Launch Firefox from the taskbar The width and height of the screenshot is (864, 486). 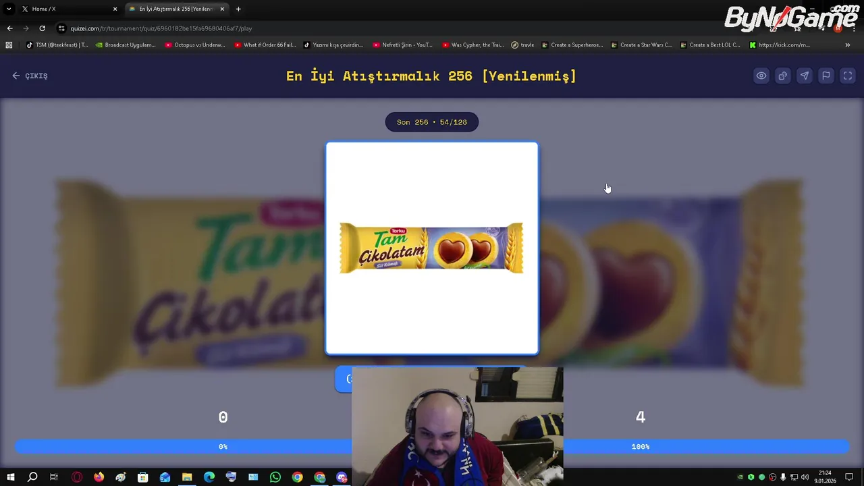click(99, 477)
